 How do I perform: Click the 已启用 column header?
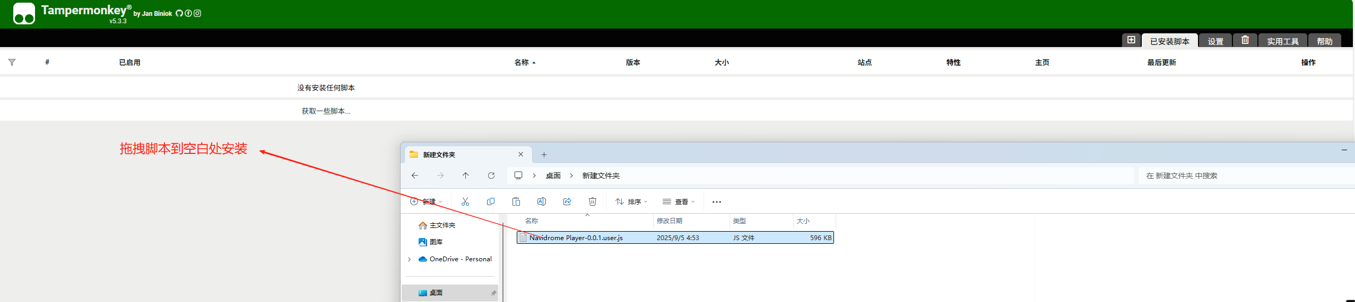coord(129,62)
